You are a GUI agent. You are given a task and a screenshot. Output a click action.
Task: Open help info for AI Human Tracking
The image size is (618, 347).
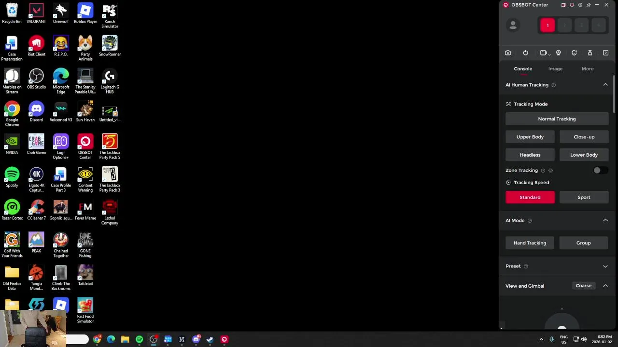click(554, 85)
